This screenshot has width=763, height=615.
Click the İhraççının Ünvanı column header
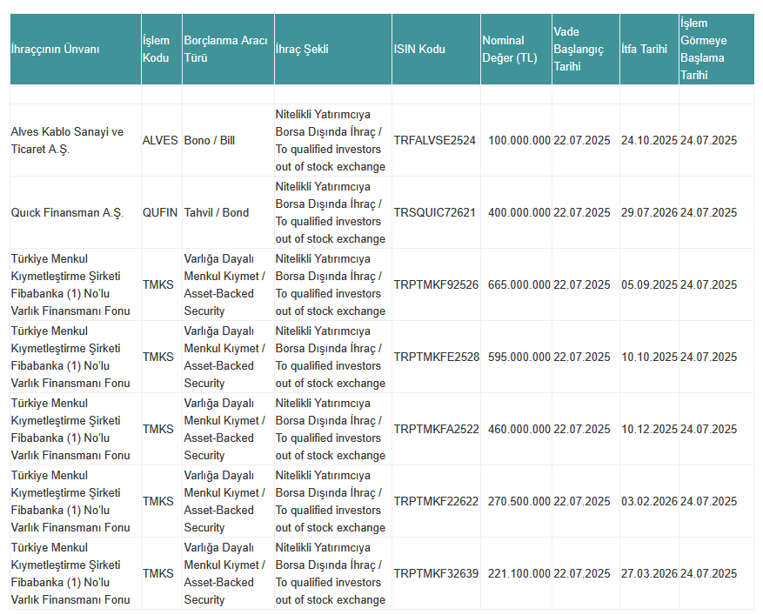coord(76,49)
